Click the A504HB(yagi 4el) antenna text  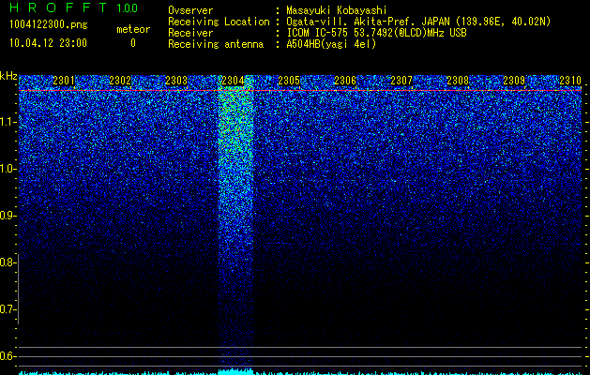[331, 44]
